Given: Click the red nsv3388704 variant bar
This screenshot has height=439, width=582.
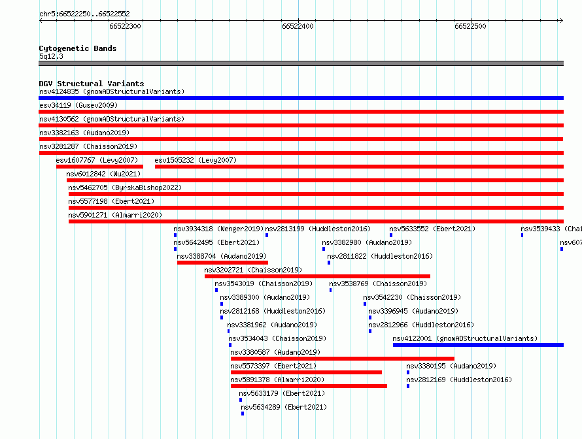Looking at the screenshot, I should [223, 263].
